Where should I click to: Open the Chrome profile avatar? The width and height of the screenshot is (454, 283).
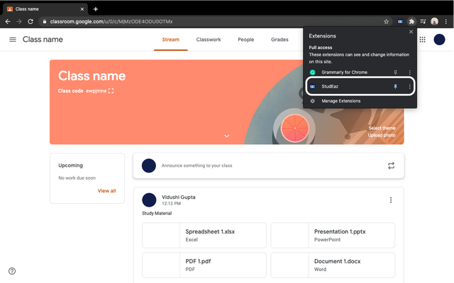[x=434, y=22]
